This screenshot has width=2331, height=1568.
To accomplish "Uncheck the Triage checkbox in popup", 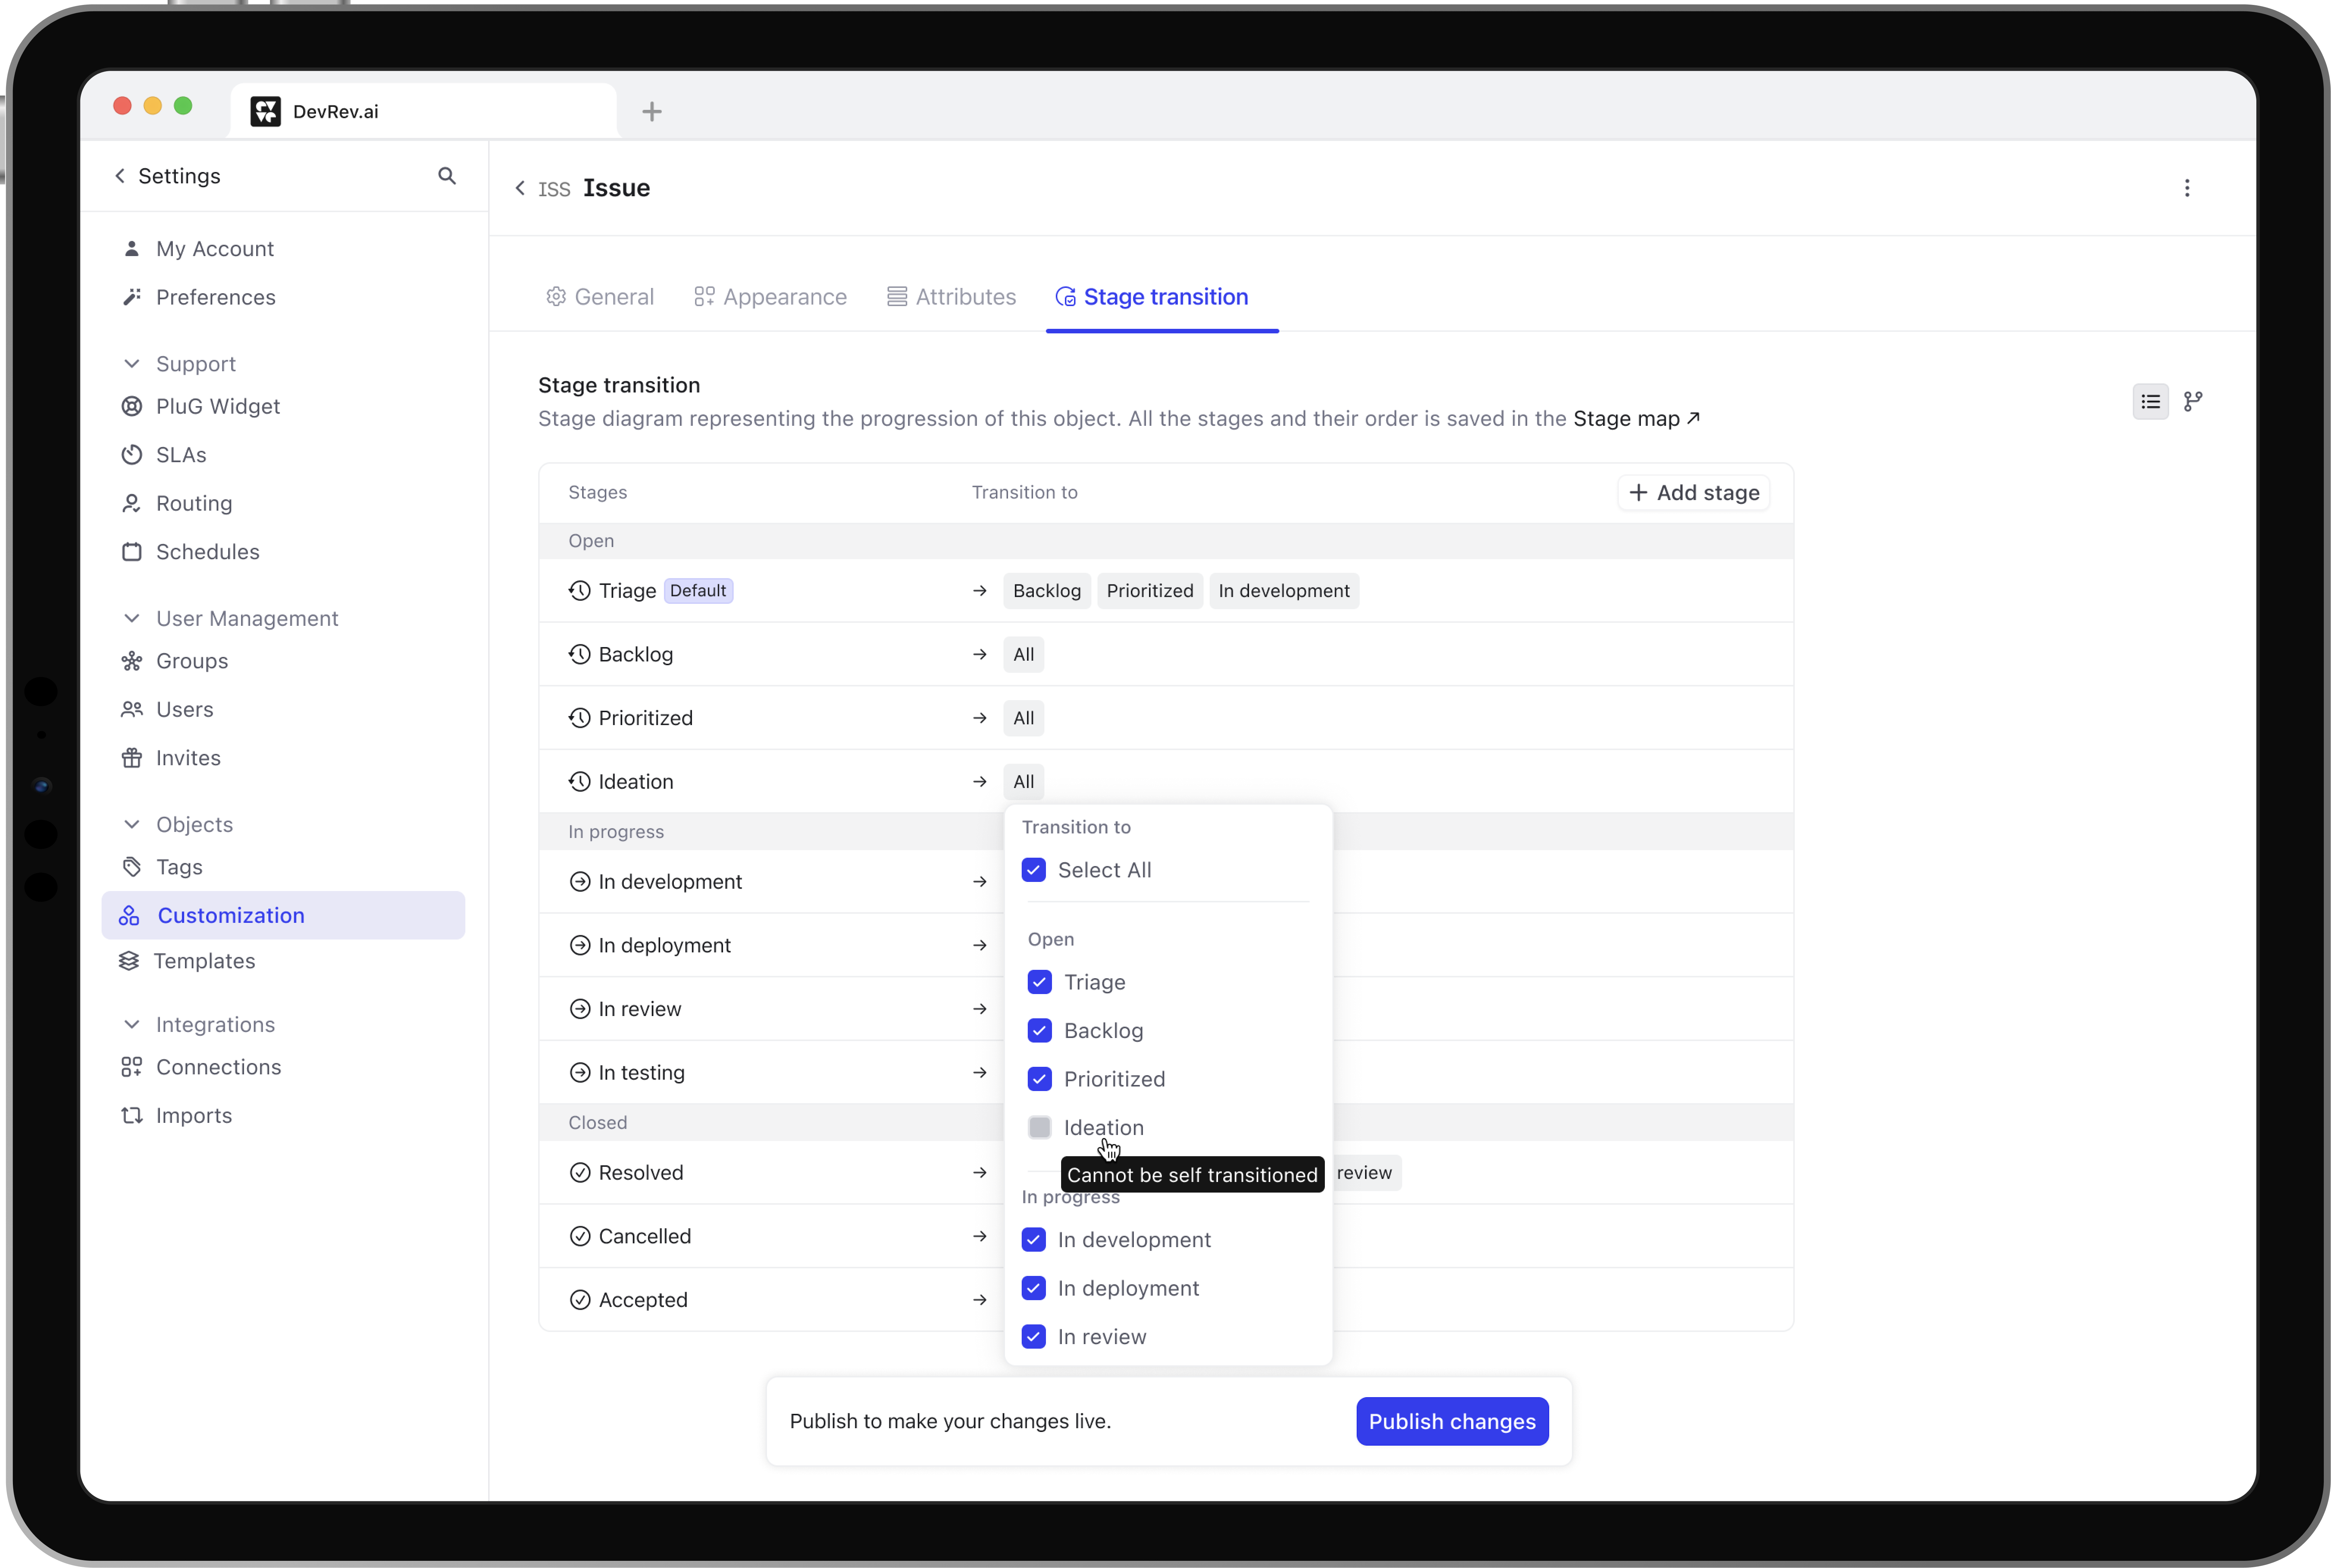I will pyautogui.click(x=1039, y=982).
